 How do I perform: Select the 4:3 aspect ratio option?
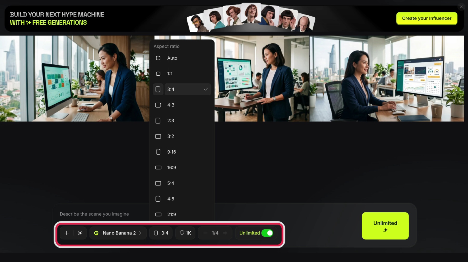(182, 105)
